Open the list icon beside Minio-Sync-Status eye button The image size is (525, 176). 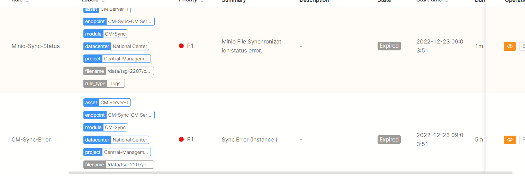point(522,46)
